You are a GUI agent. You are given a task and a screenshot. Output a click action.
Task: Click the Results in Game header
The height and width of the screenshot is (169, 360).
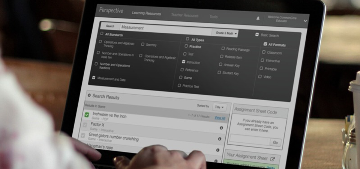(x=95, y=106)
